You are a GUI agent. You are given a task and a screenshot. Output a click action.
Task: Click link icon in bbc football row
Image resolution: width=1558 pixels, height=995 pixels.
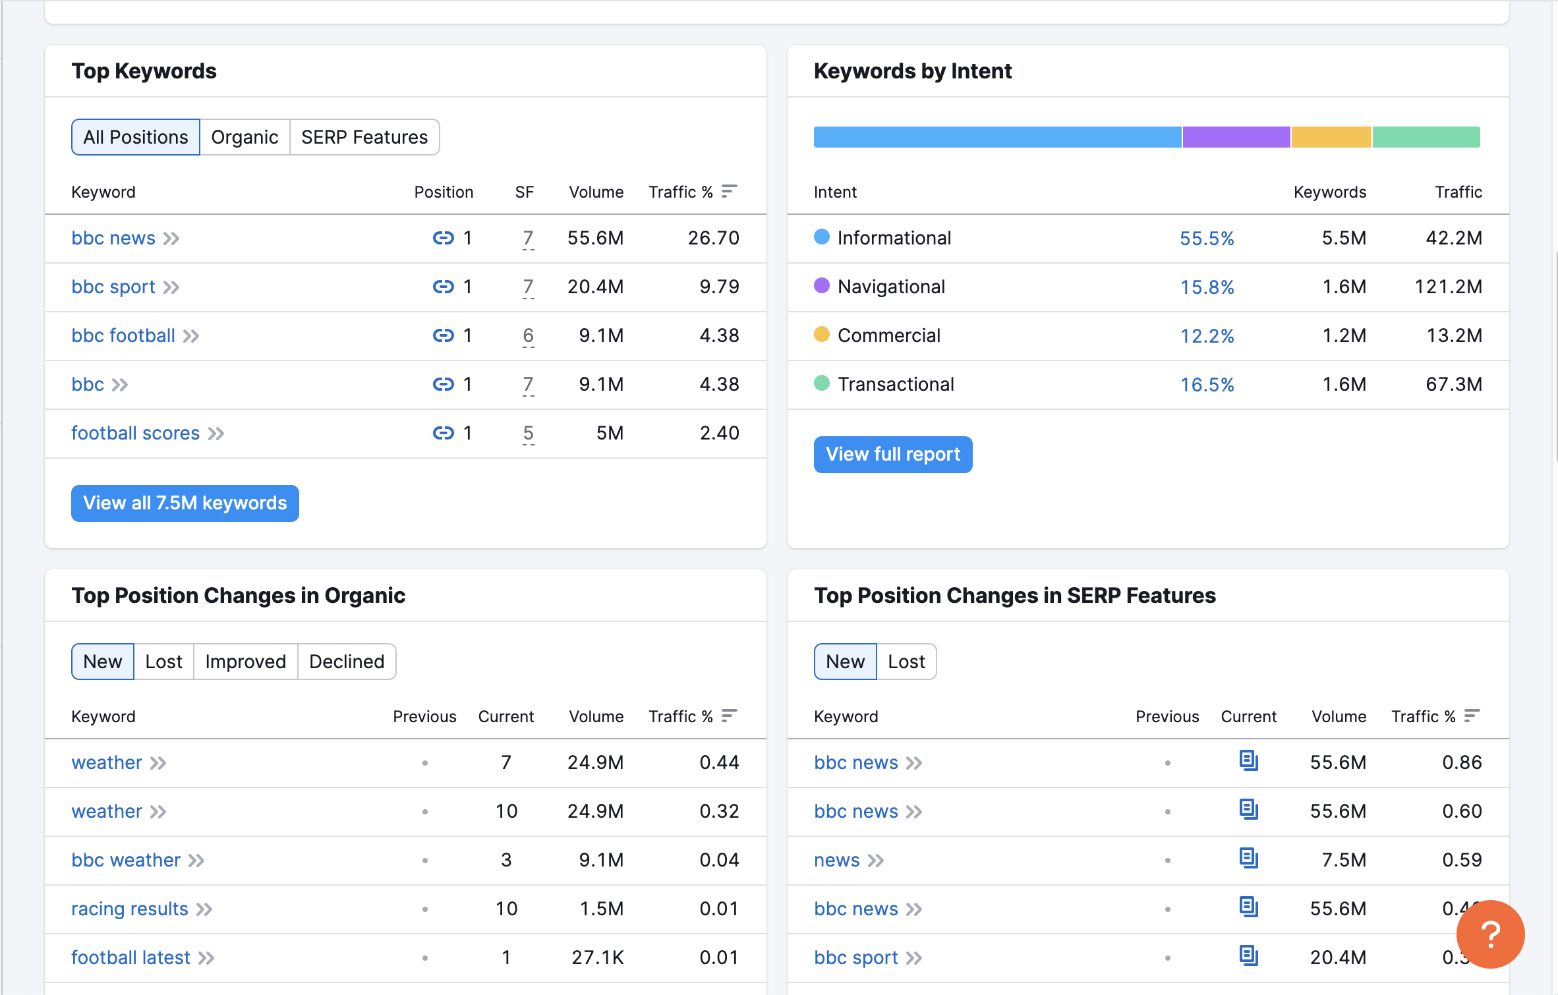pos(443,335)
